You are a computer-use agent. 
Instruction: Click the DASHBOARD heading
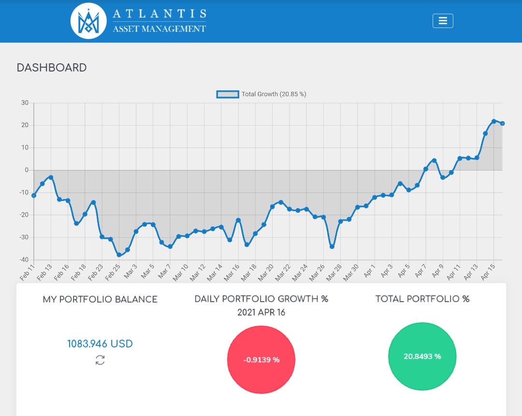pos(52,68)
